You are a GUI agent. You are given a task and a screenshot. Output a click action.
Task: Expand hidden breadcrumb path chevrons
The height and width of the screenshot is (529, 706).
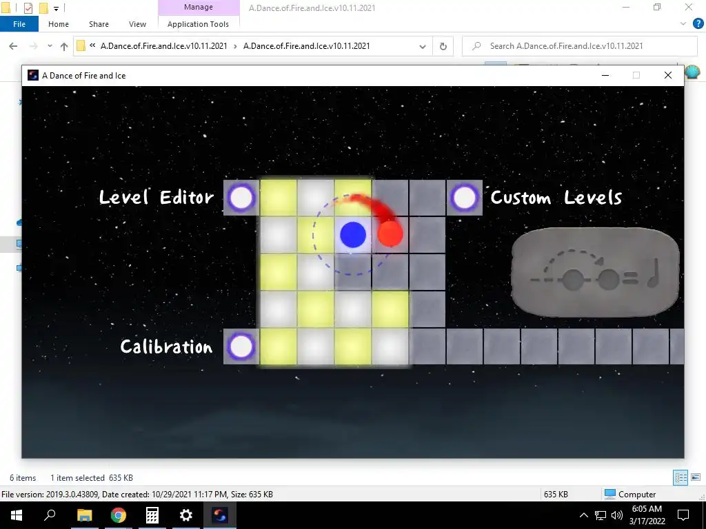92,45
